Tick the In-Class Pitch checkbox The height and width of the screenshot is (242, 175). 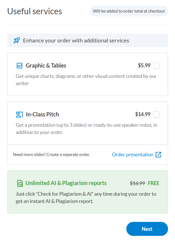pos(156,114)
